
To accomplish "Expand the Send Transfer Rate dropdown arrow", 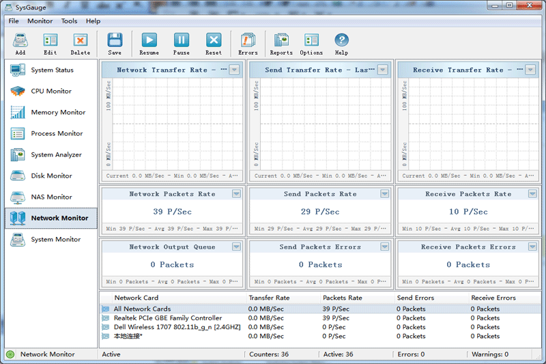I will [382, 70].
